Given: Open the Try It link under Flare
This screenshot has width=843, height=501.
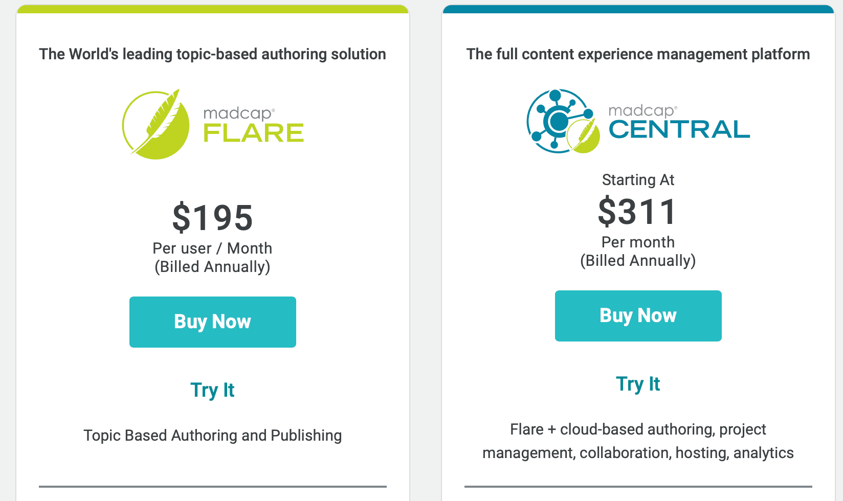Looking at the screenshot, I should (212, 390).
